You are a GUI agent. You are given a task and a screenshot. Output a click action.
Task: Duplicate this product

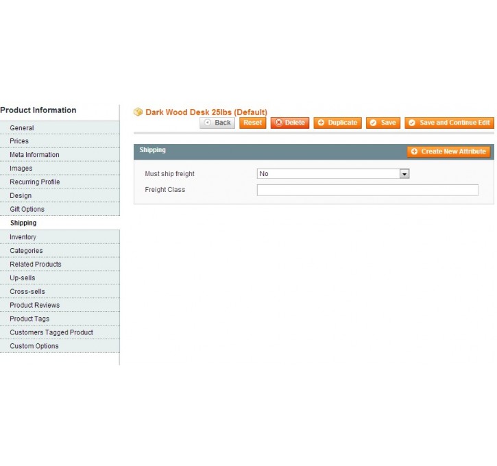click(x=337, y=123)
